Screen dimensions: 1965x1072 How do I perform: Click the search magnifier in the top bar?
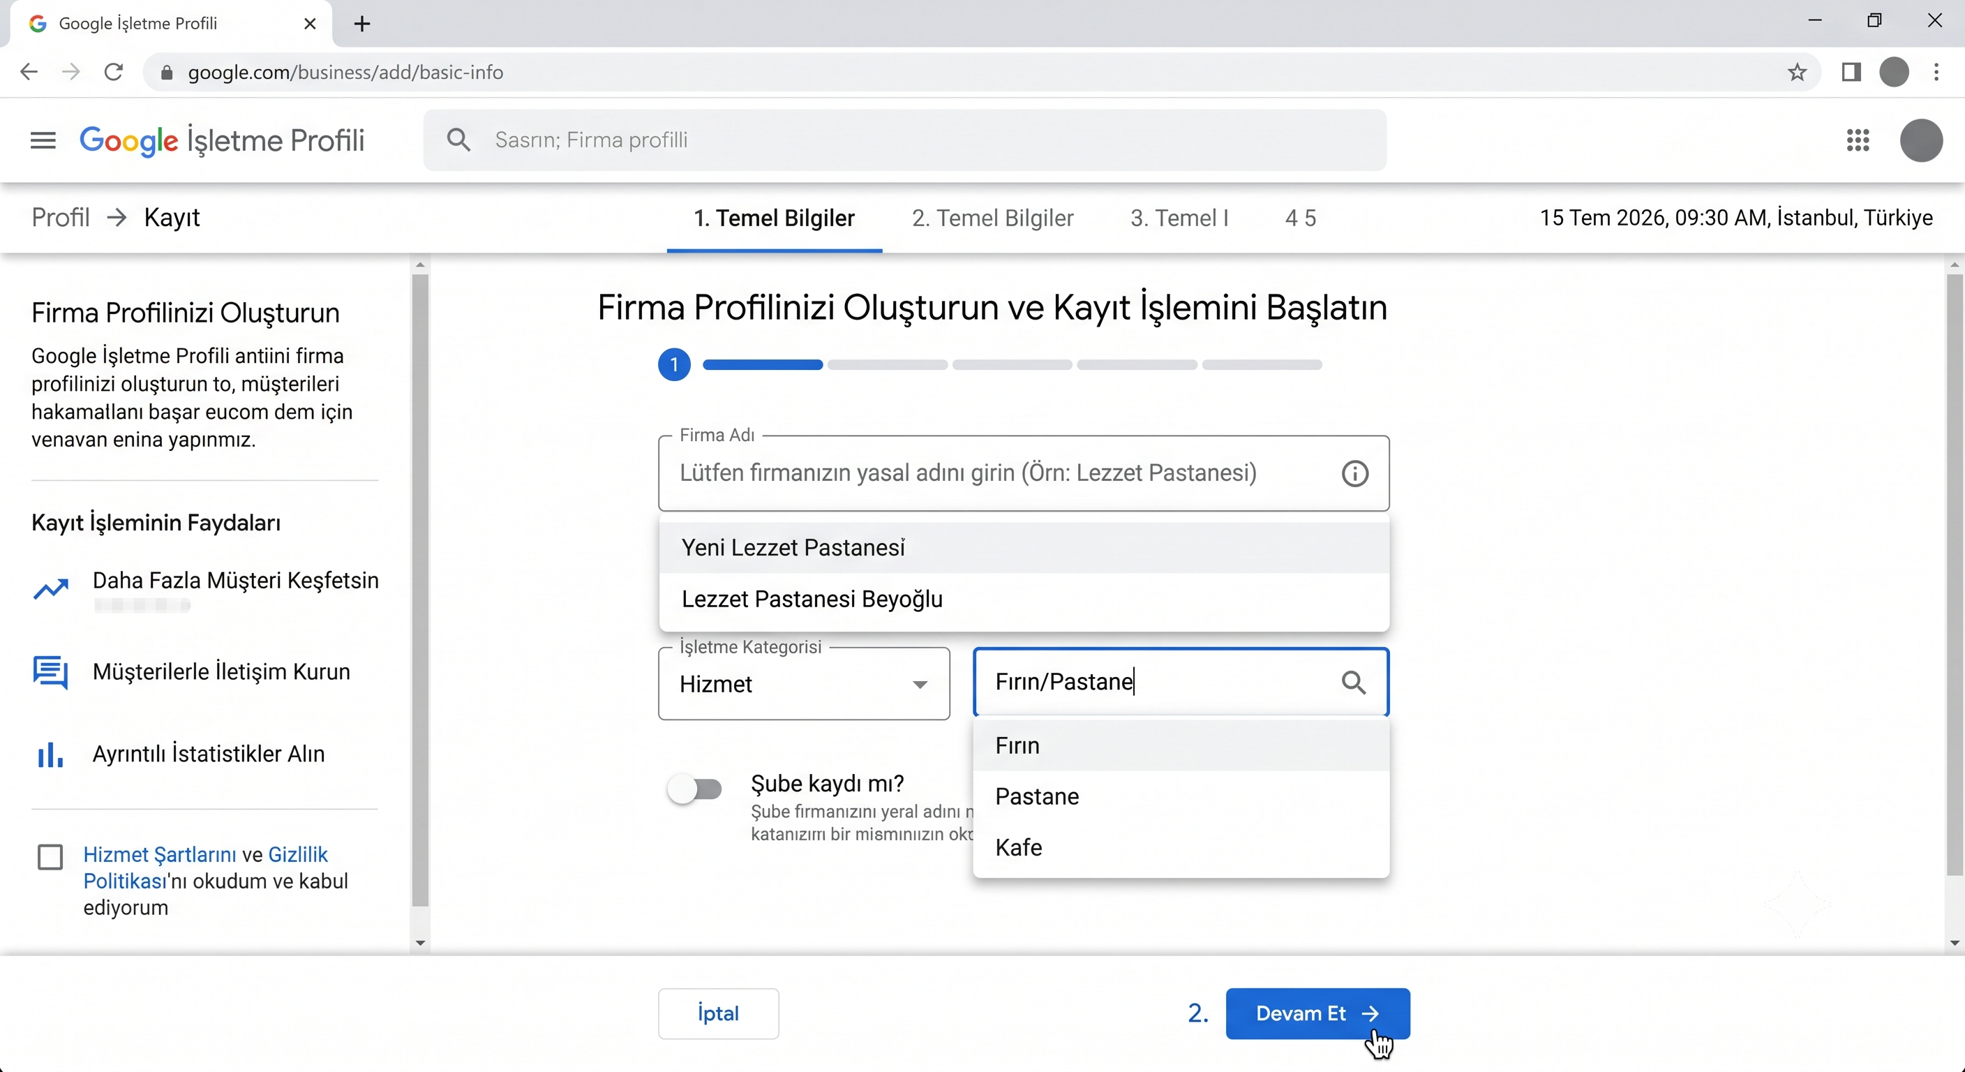click(x=458, y=140)
